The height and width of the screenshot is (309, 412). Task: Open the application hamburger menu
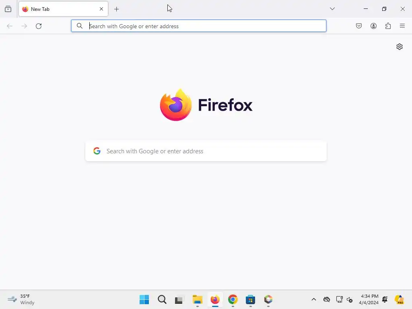[402, 26]
